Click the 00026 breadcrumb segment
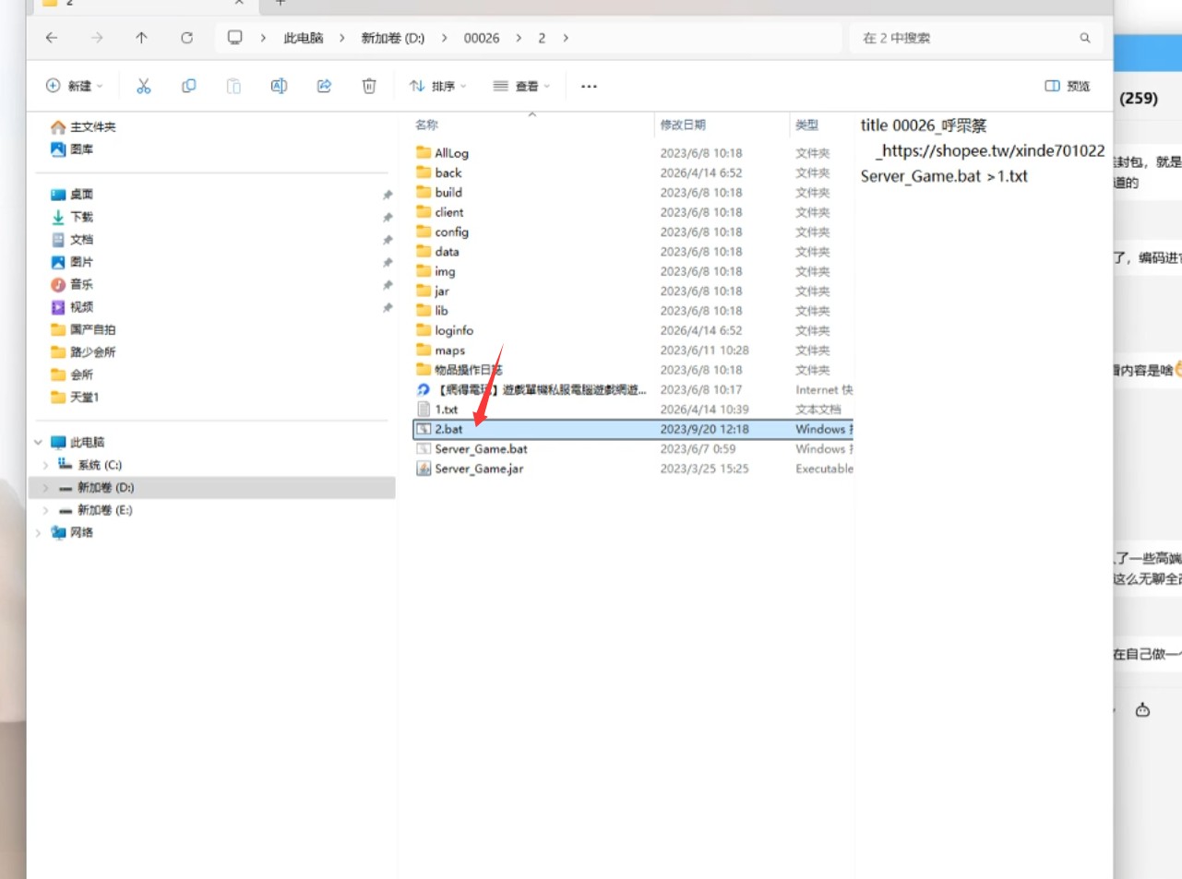1182x879 pixels. [x=481, y=38]
